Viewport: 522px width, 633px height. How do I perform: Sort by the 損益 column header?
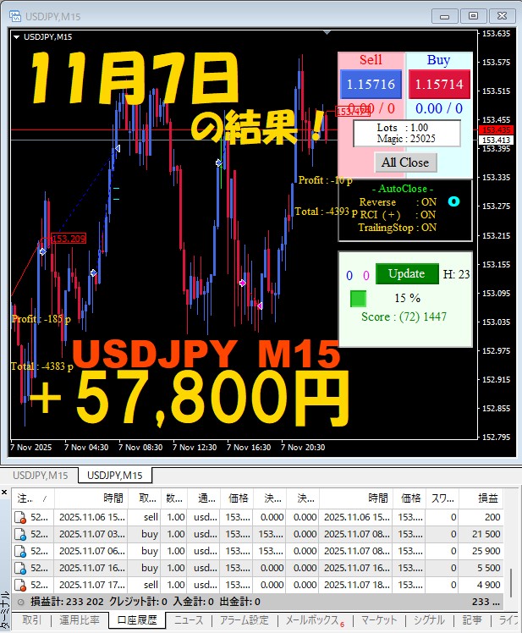(481, 498)
